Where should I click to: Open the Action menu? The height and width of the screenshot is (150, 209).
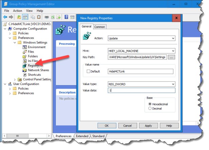pyautogui.click(x=17, y=10)
